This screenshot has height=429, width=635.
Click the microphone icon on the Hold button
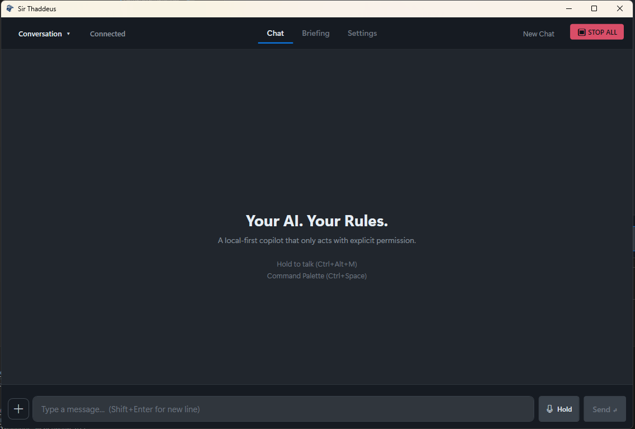point(549,409)
